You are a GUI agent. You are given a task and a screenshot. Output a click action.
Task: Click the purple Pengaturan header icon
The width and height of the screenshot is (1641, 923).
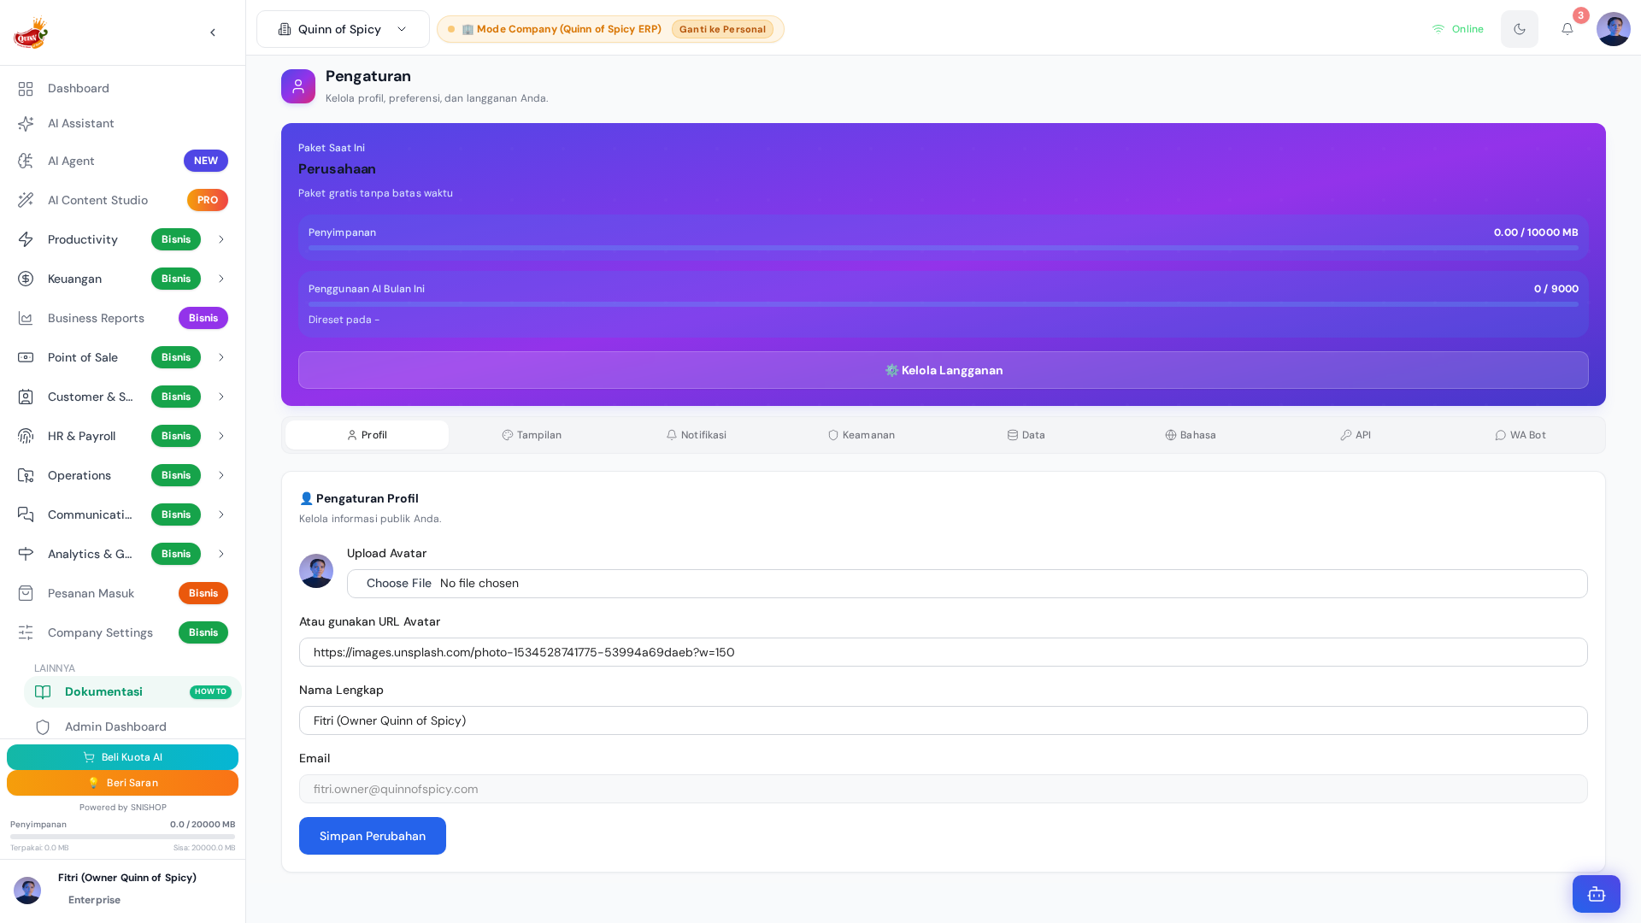click(298, 86)
